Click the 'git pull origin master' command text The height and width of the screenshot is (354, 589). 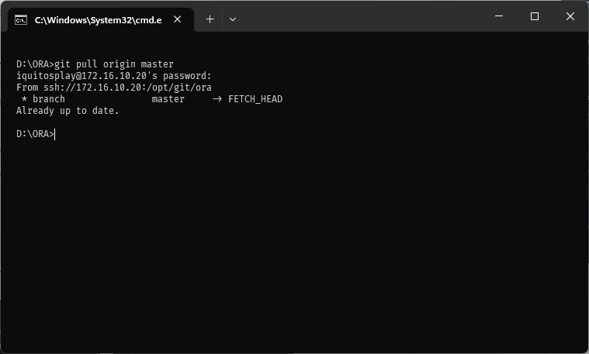(x=114, y=64)
